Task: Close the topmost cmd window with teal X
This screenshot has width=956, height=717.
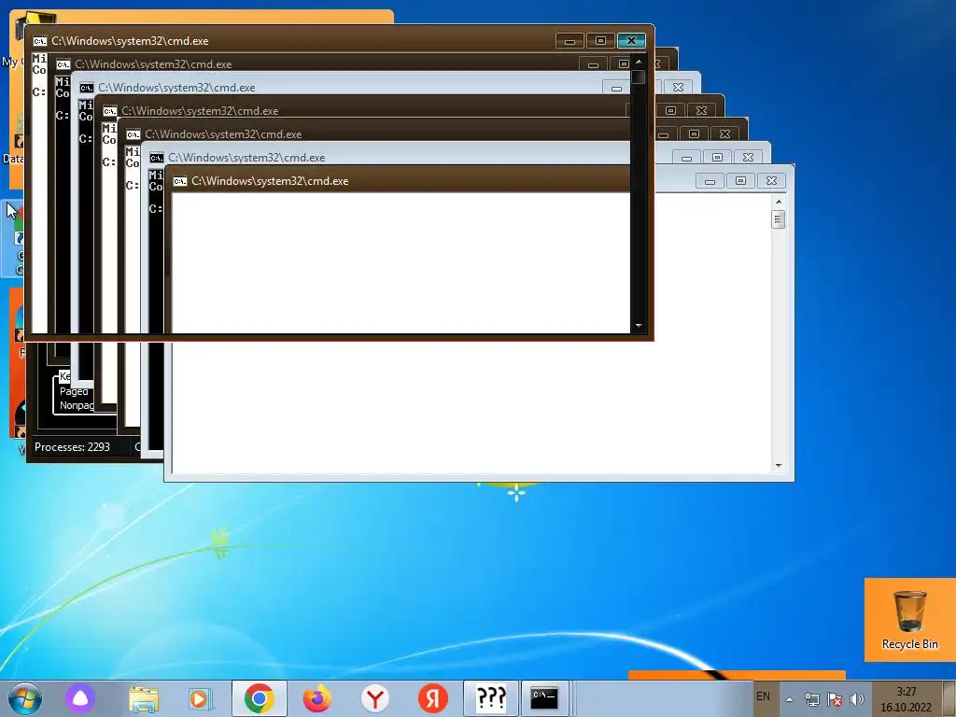Action: [x=631, y=41]
